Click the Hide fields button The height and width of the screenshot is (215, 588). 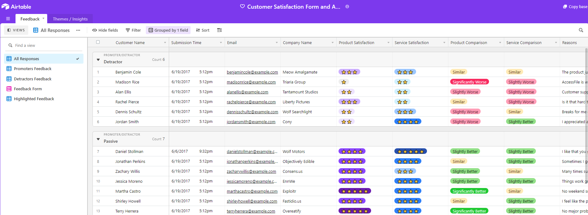105,30
